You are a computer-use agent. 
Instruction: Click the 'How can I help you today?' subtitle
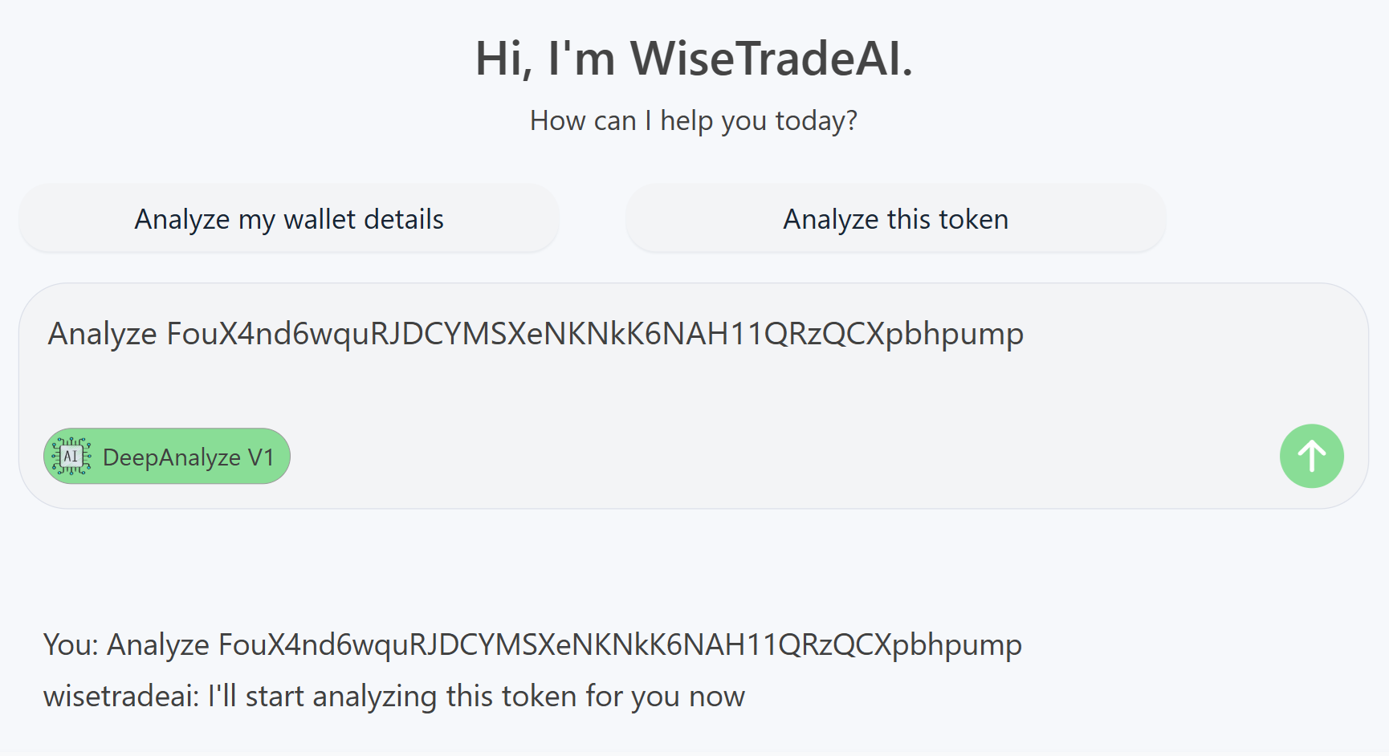[694, 120]
